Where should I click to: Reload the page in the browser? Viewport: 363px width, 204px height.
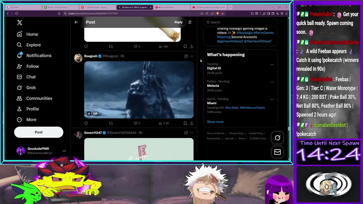click(17, 13)
